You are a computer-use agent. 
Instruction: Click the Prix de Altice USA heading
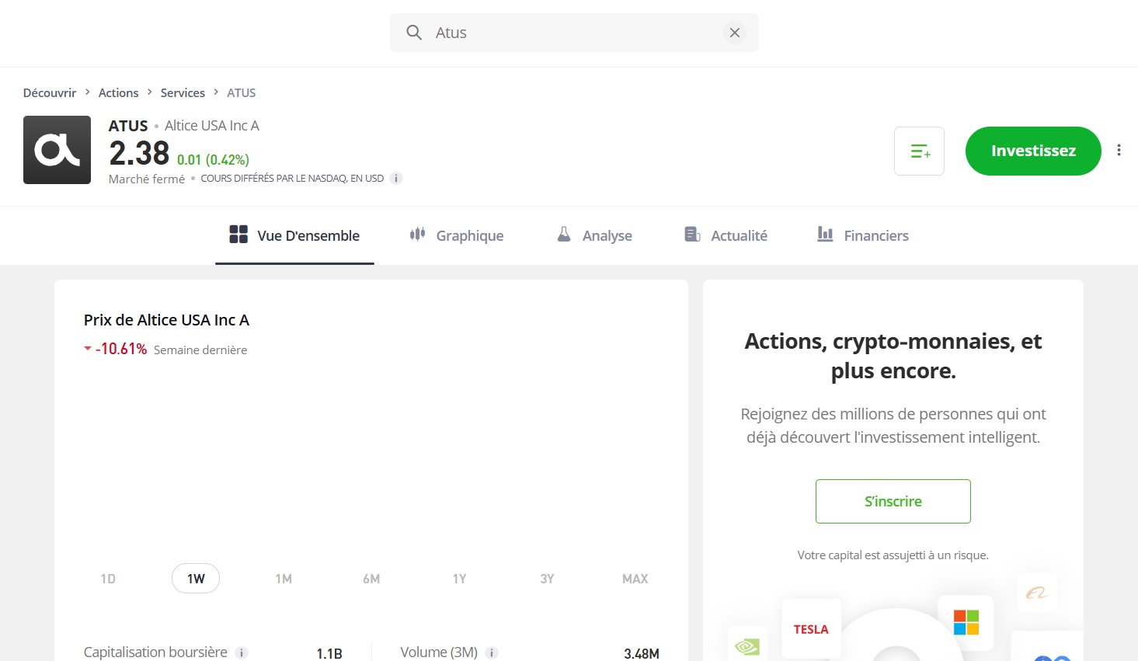click(166, 320)
